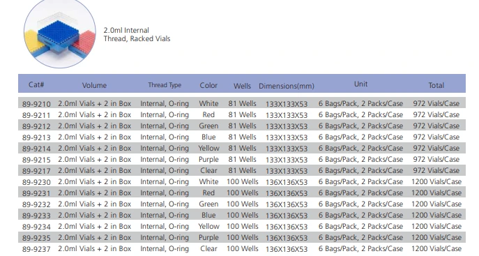The height and width of the screenshot is (256, 479).
Task: Select catalog number 89-9230
Action: pos(36,182)
